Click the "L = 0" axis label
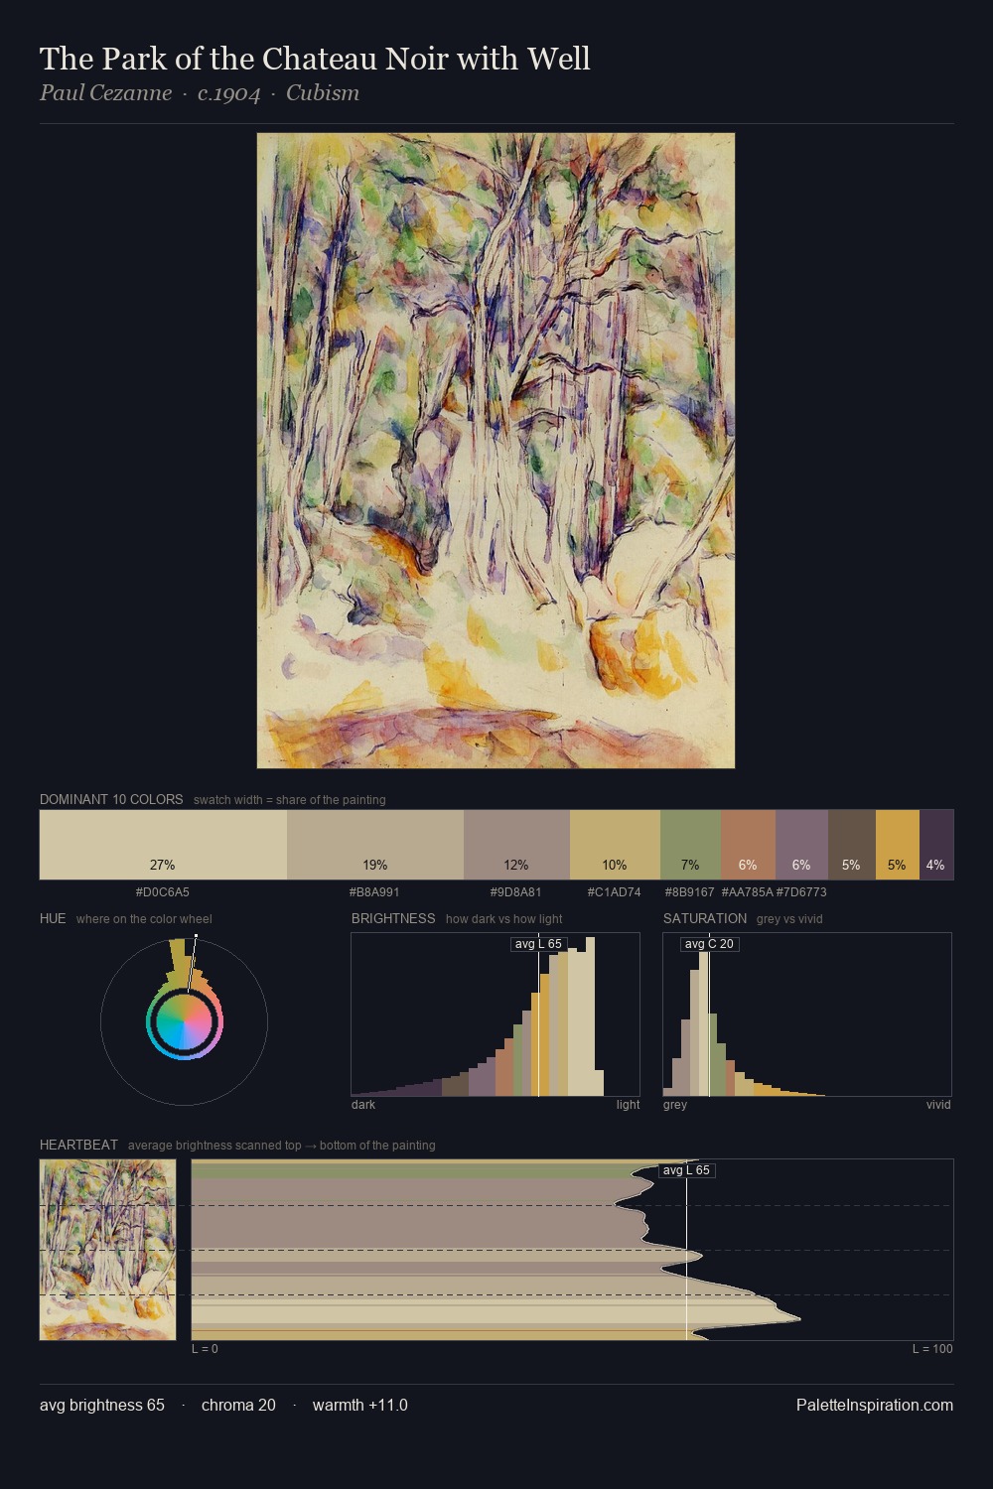Image resolution: width=993 pixels, height=1489 pixels. click(205, 1349)
